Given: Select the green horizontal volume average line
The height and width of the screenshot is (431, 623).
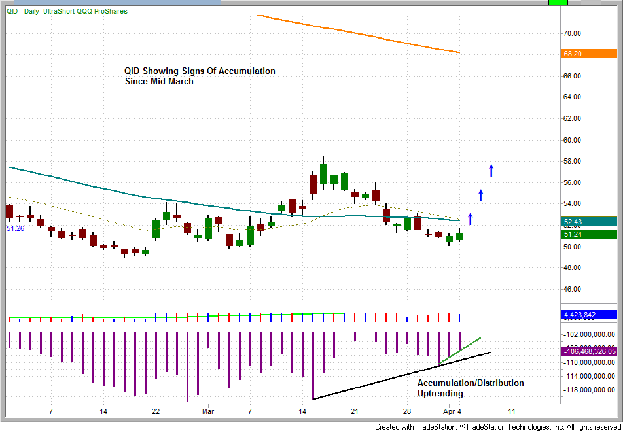Looking at the screenshot, I should point(198,315).
